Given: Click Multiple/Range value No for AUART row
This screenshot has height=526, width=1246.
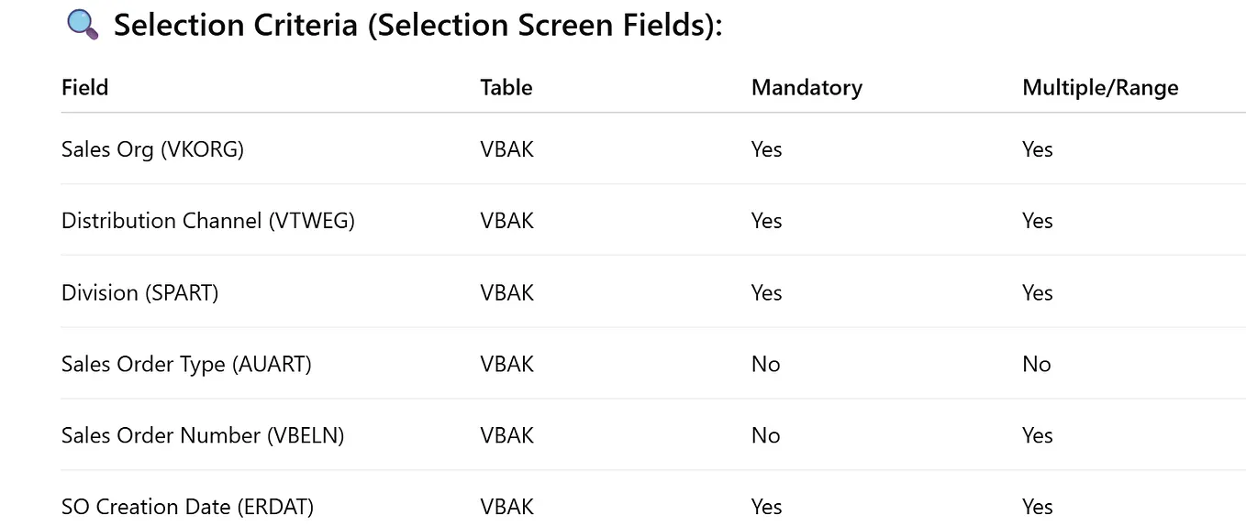Looking at the screenshot, I should [x=1037, y=365].
